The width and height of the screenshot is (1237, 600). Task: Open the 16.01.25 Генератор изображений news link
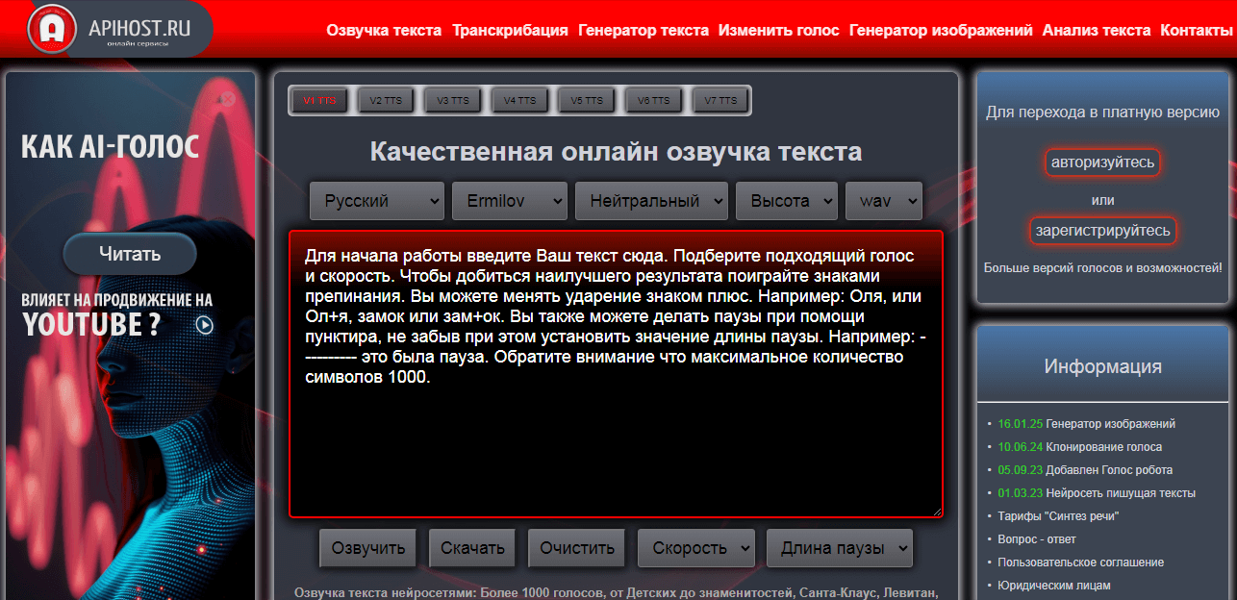(1087, 424)
